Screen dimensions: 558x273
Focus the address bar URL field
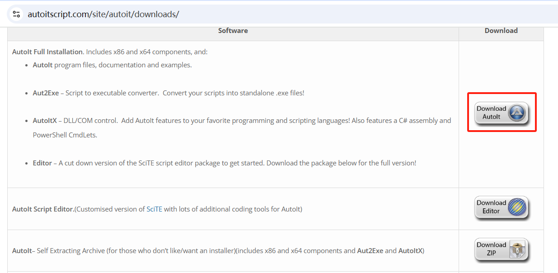coord(103,14)
